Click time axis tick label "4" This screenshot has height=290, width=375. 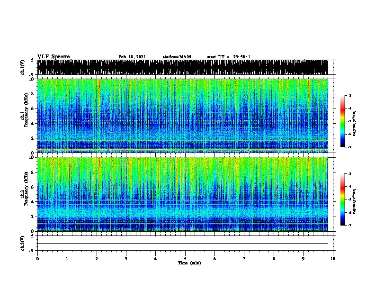[156, 258]
